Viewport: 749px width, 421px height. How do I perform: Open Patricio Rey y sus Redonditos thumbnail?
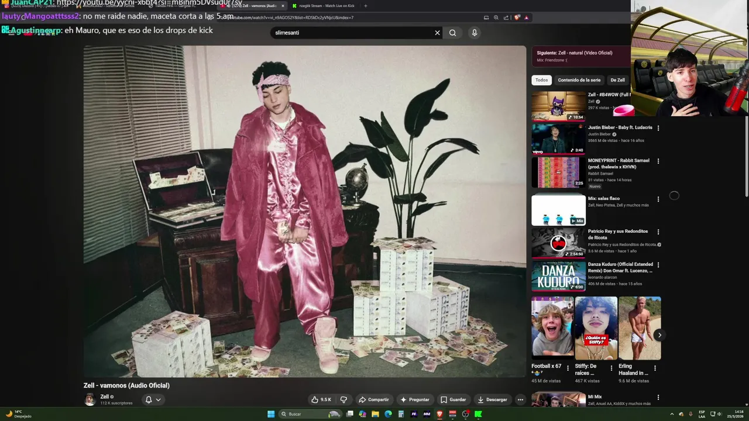(558, 243)
